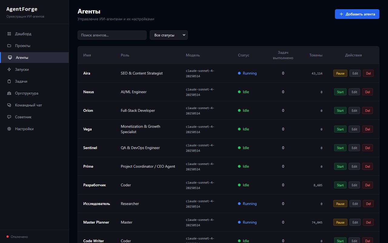388x243 pixels.
Task: Click the Оргструктура people icon
Action: tap(9, 93)
